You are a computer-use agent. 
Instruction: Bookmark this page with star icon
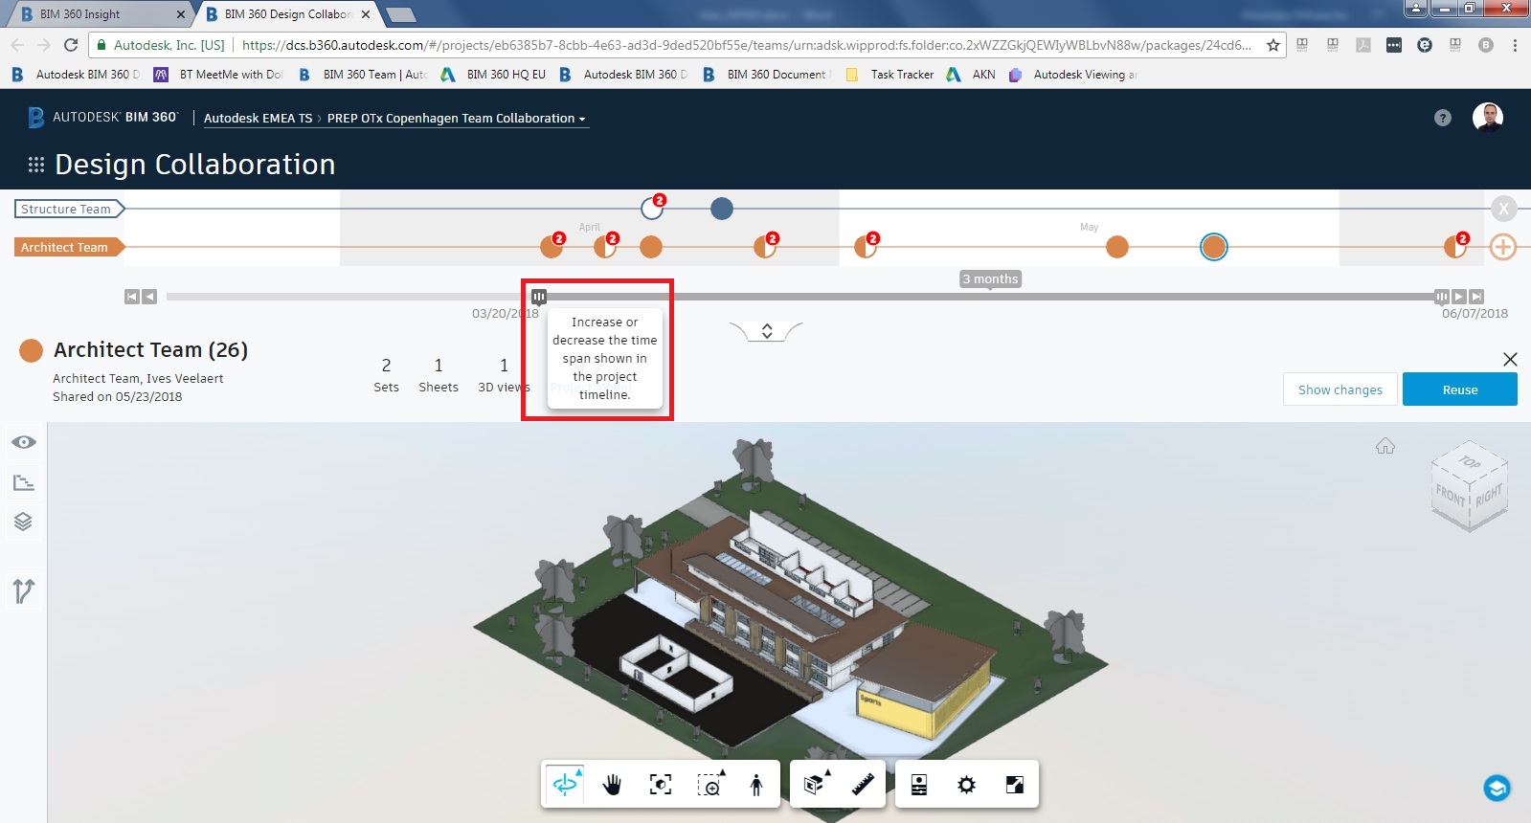pos(1273,45)
